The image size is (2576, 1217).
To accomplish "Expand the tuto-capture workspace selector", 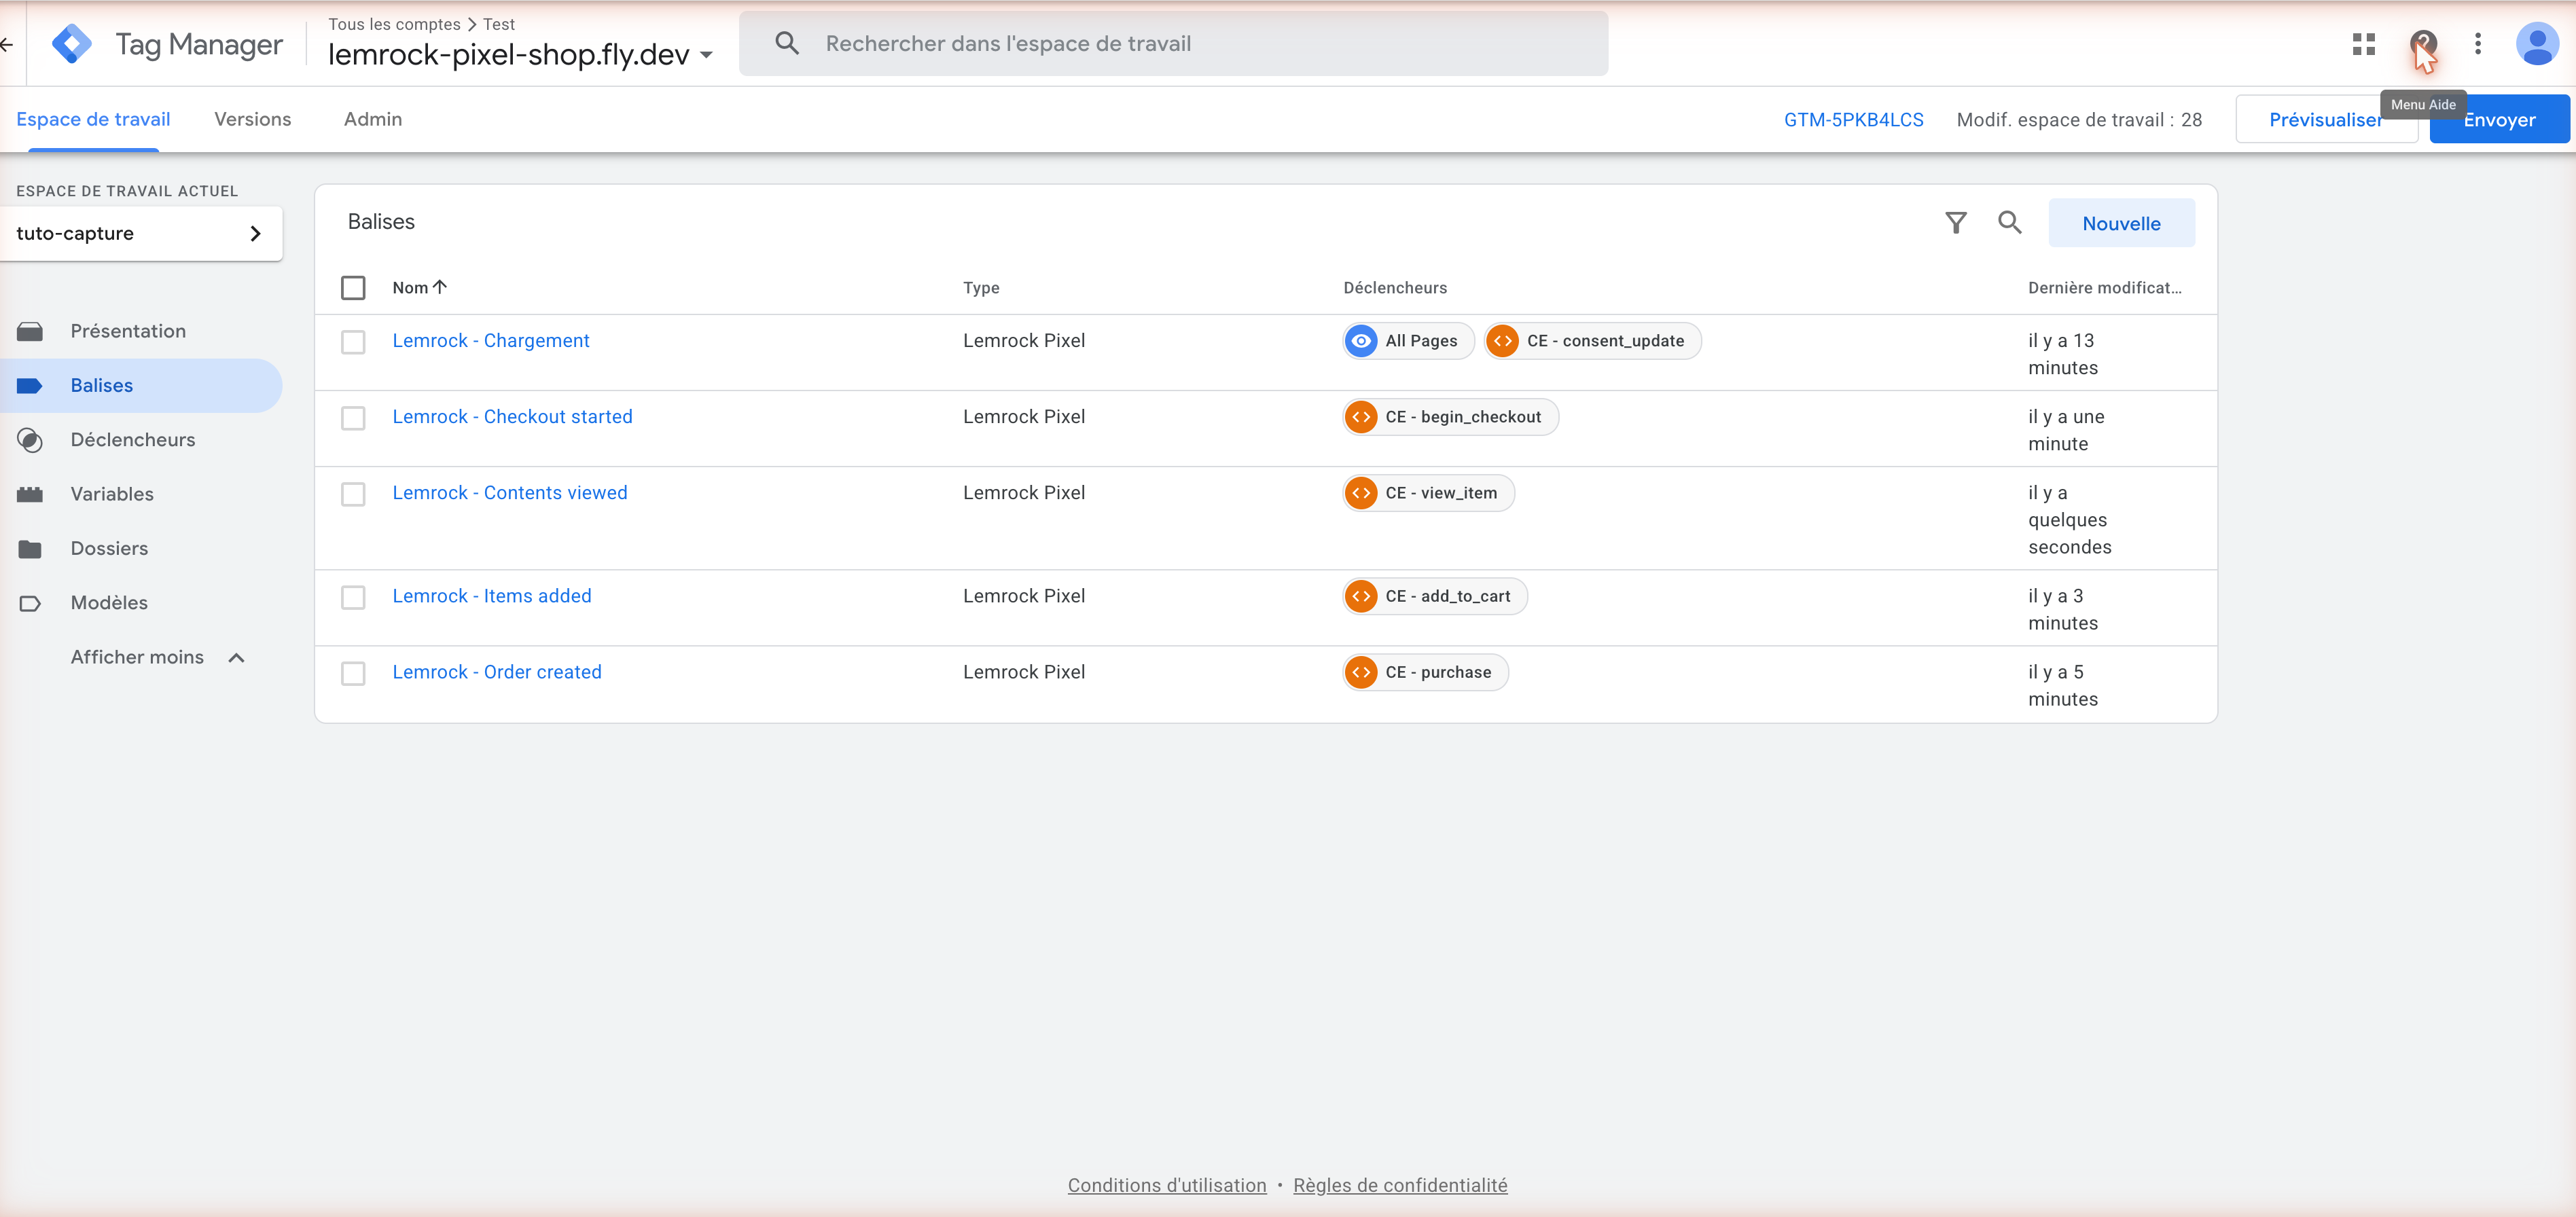I will click(141, 234).
